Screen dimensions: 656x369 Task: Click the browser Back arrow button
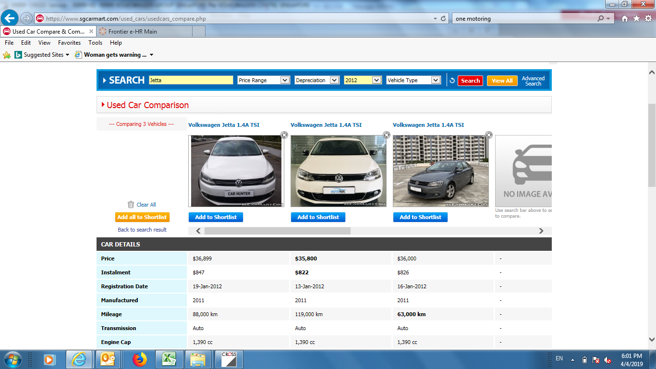[10, 18]
